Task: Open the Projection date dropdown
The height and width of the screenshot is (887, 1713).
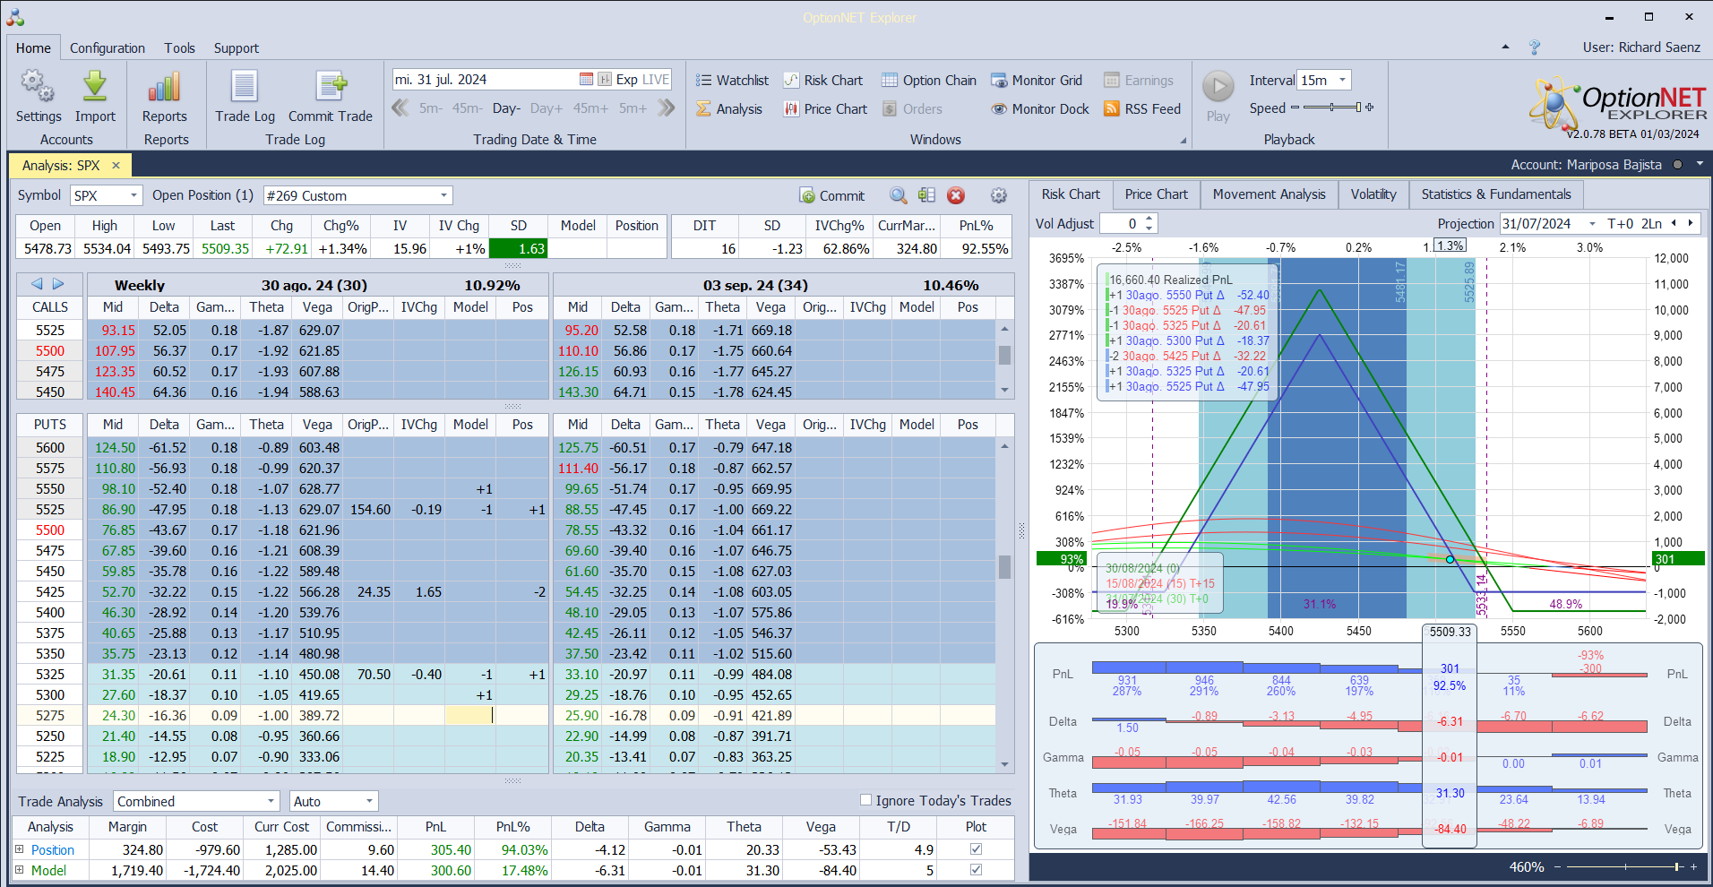Action: pyautogui.click(x=1592, y=224)
